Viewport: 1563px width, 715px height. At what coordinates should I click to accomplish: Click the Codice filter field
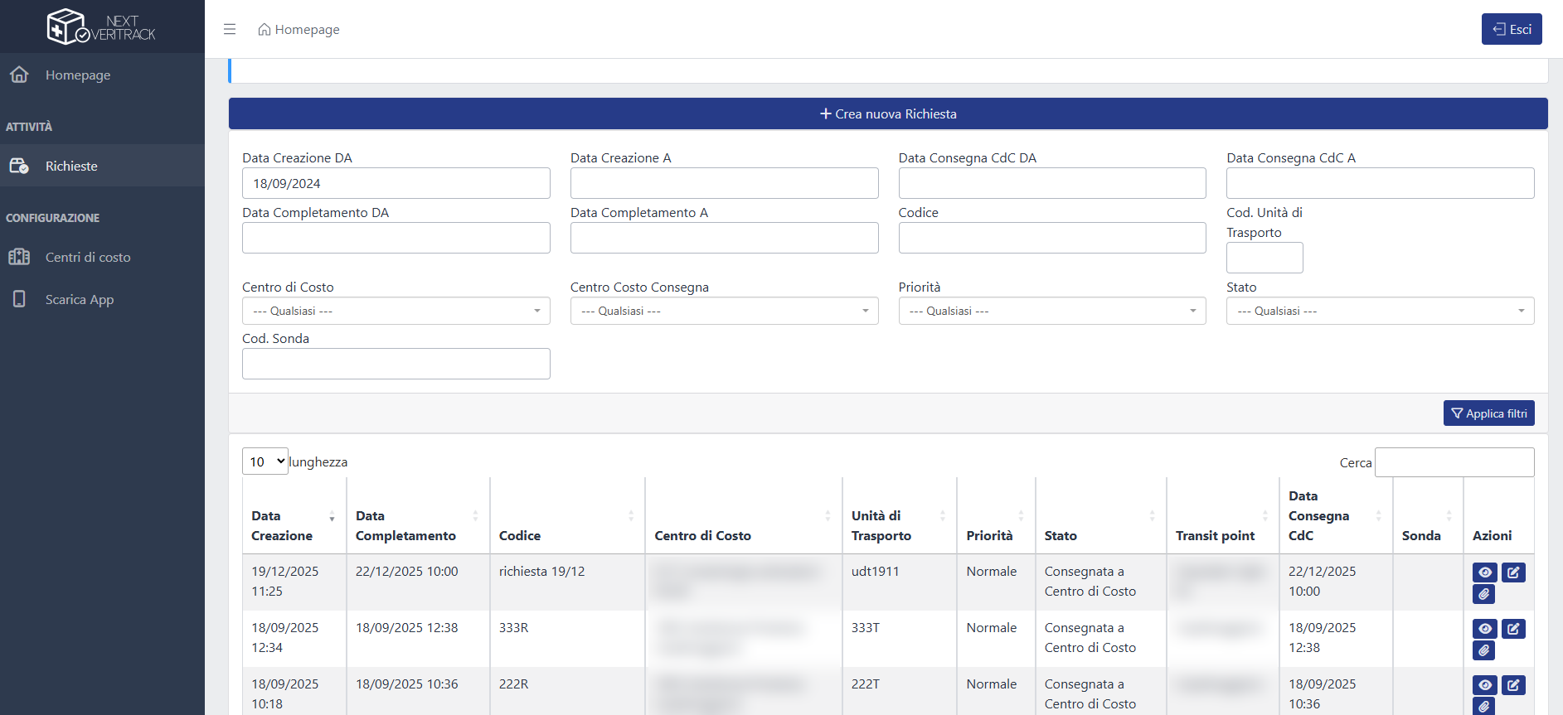tap(1052, 238)
